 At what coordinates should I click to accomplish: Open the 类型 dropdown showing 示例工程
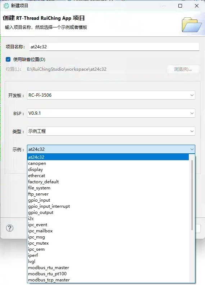click(111, 131)
